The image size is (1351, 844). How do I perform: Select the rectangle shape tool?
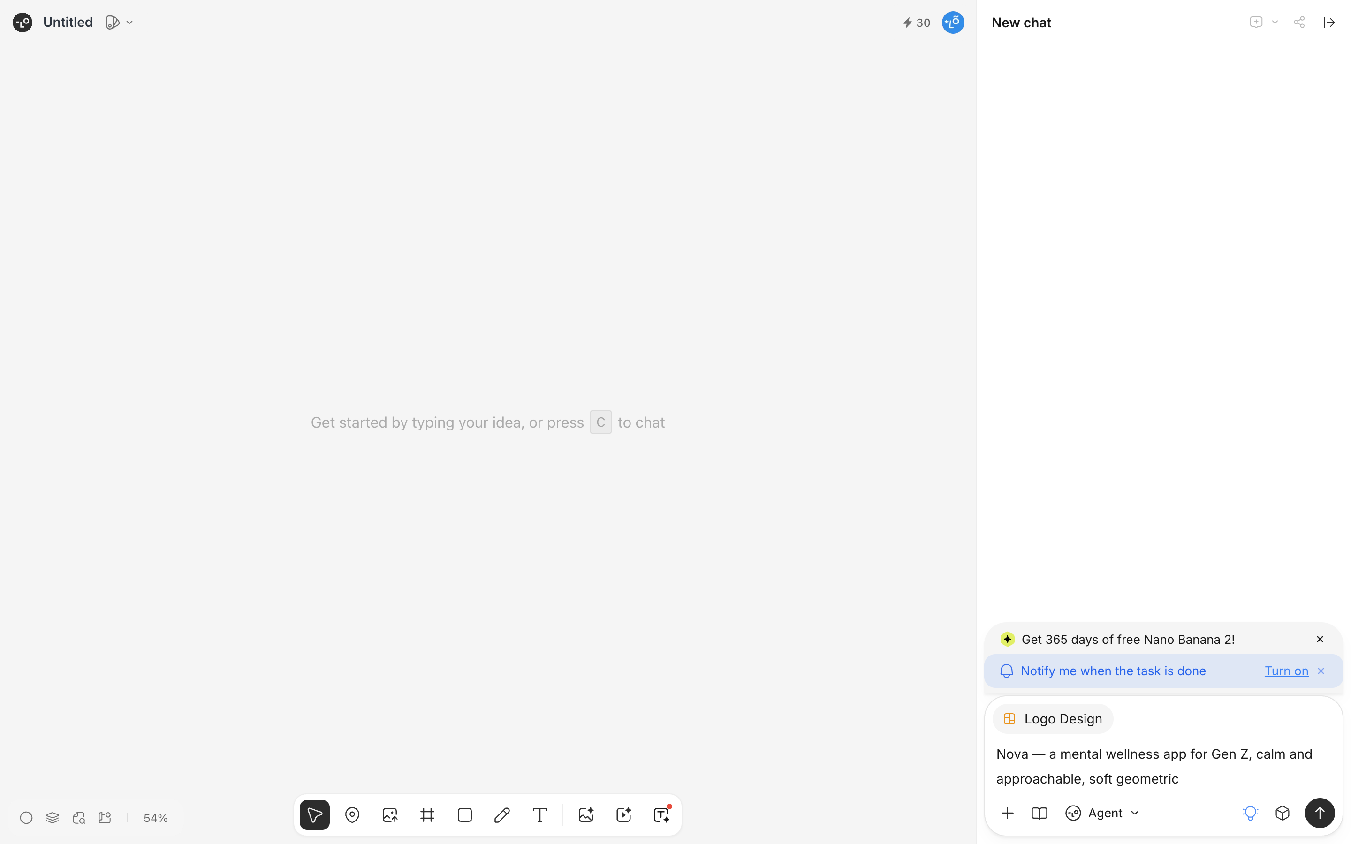[x=465, y=815]
